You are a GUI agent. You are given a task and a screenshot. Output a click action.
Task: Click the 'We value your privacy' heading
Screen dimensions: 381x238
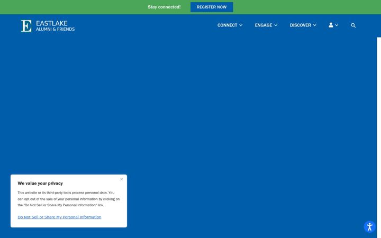point(40,184)
